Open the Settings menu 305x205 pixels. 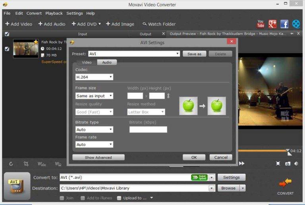click(x=75, y=13)
